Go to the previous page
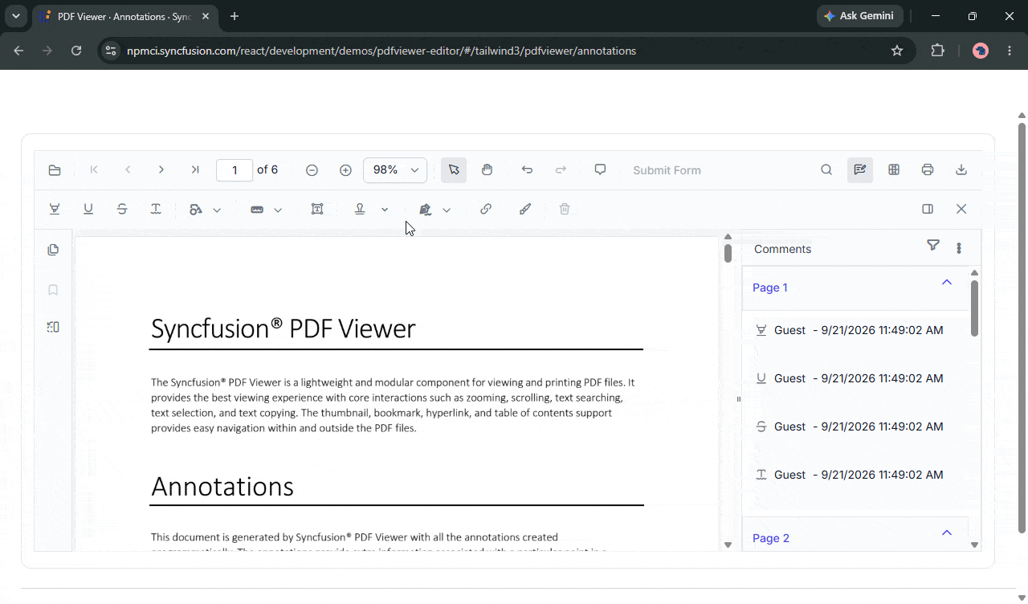 pyautogui.click(x=128, y=170)
